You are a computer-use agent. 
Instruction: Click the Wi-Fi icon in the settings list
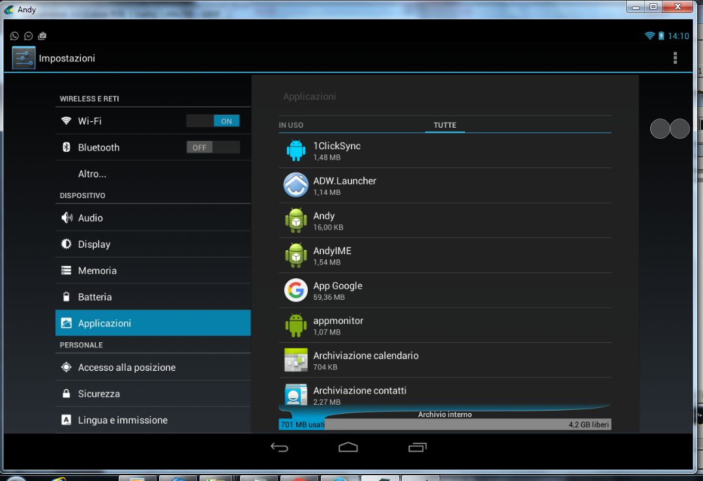click(66, 121)
